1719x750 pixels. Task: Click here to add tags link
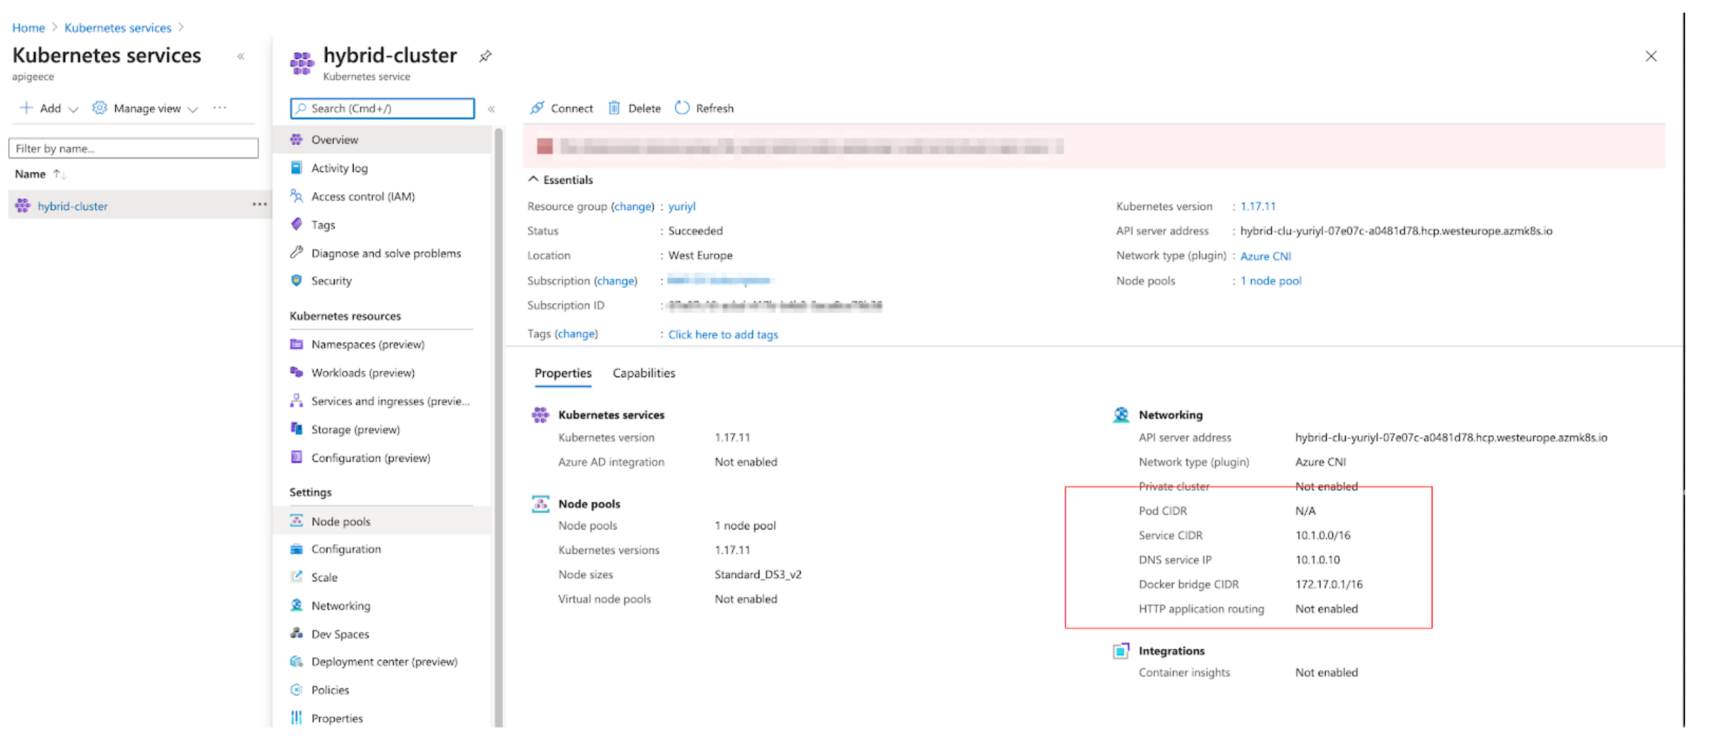click(723, 334)
